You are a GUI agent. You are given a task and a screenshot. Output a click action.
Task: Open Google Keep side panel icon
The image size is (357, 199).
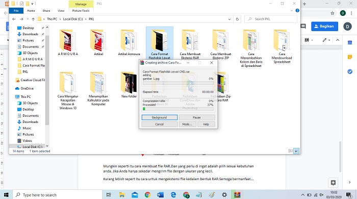click(x=350, y=57)
